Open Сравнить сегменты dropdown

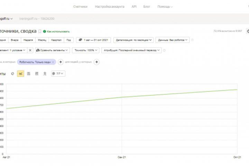click(53, 50)
